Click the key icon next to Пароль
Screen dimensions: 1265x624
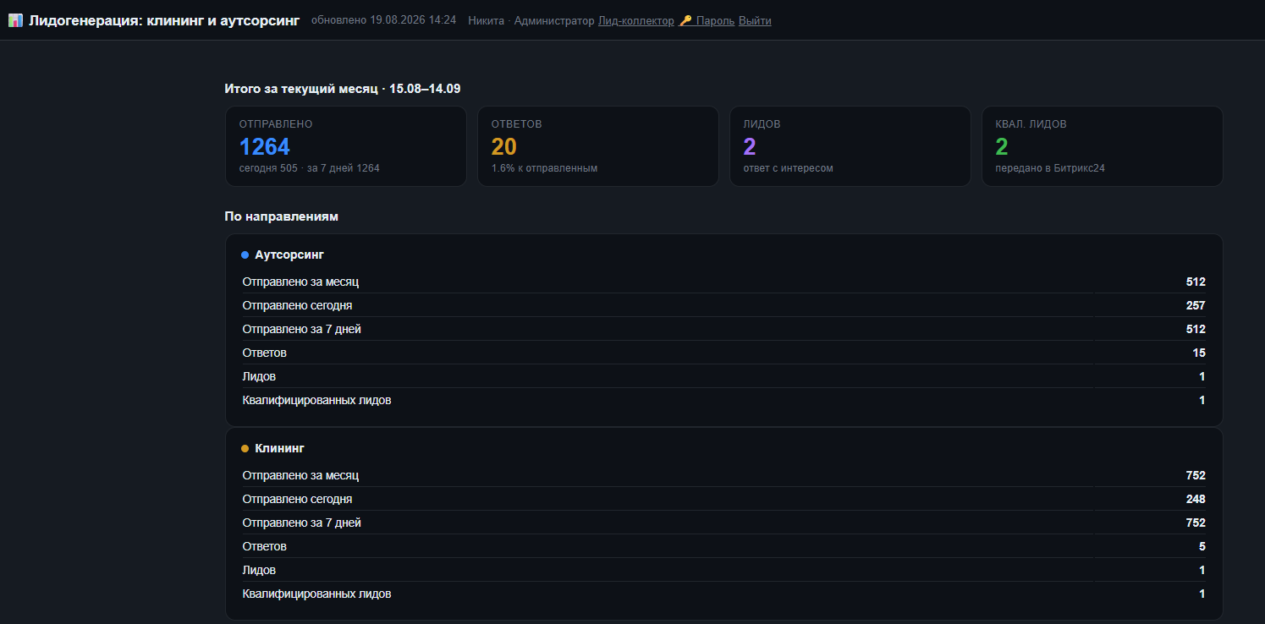685,20
